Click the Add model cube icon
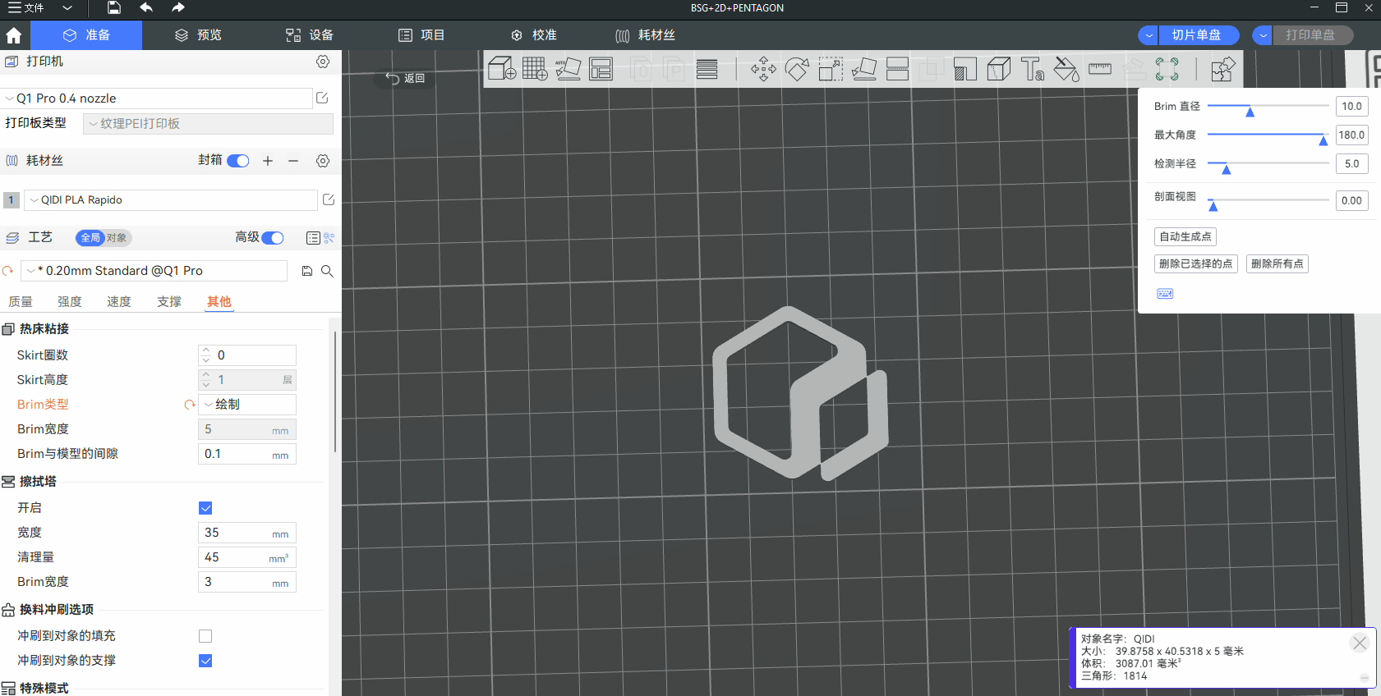Viewport: 1381px width, 696px height. click(502, 69)
